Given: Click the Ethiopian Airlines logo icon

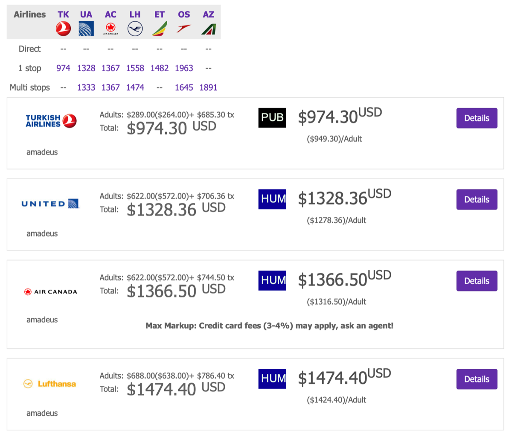Looking at the screenshot, I should coord(160,29).
